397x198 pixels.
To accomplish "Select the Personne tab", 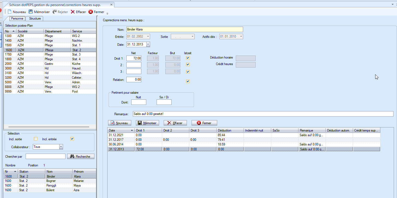I will 17,19.
